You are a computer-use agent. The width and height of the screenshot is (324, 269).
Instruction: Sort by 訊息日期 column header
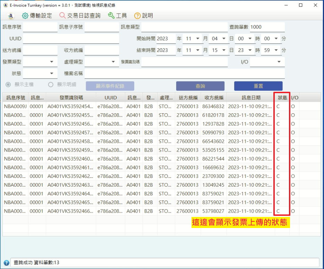coord(251,98)
